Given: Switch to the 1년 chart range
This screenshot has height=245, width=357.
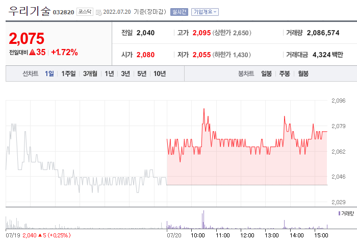Looking at the screenshot, I should [x=109, y=73].
